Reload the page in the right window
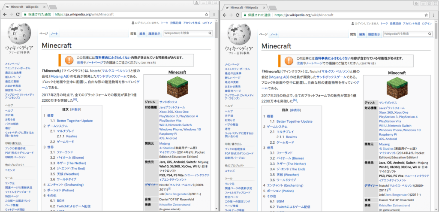Image resolution: width=439 pixels, height=212 pixels. pos(238,15)
